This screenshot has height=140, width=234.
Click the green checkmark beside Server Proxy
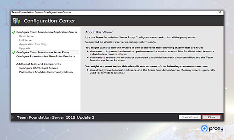[x=13, y=52]
